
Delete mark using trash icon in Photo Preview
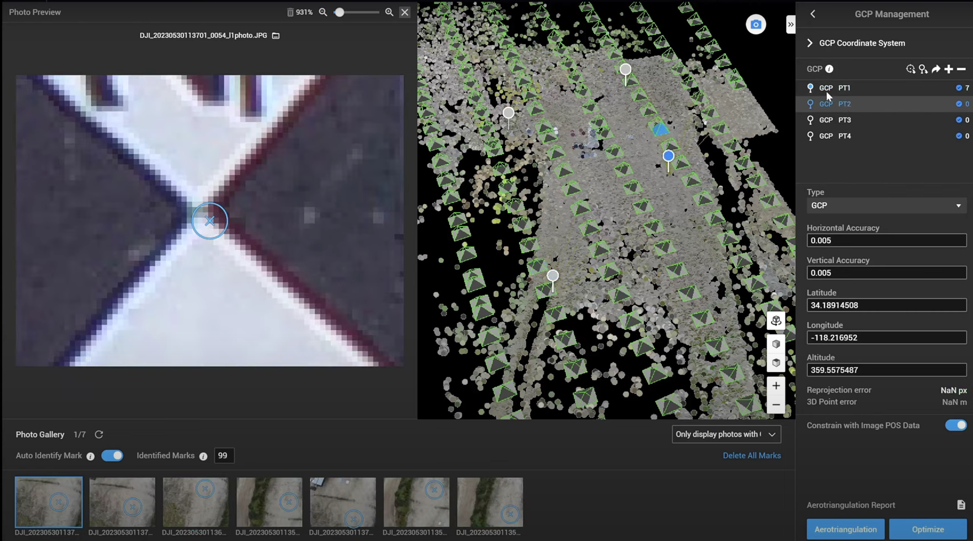click(290, 12)
